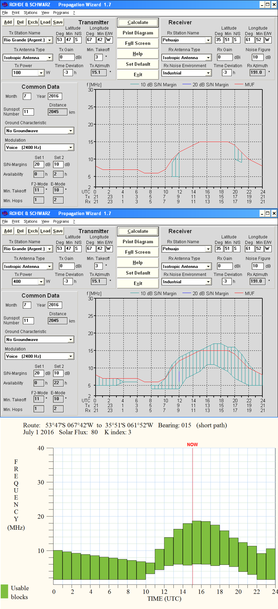Click Set Default in lower window
This screenshot has height=609, width=278.
tap(138, 273)
